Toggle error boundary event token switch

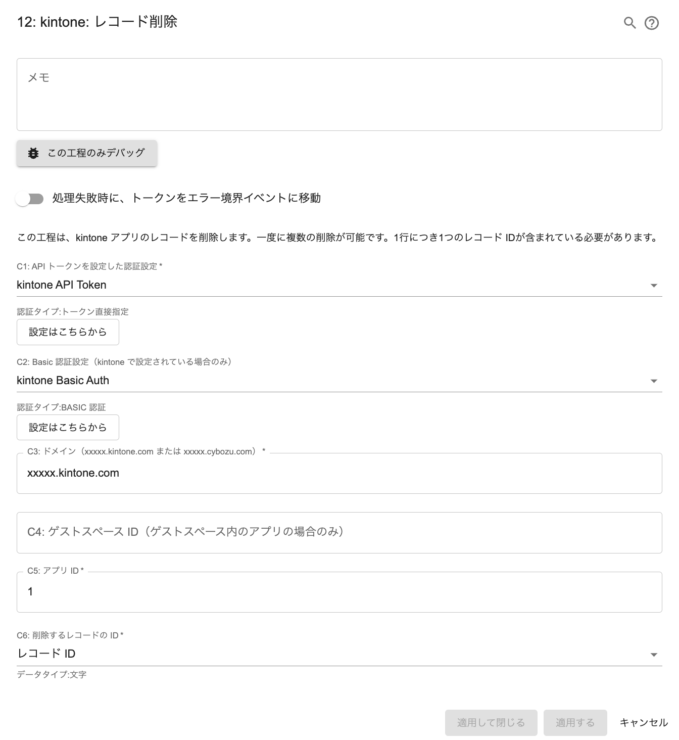coord(30,199)
